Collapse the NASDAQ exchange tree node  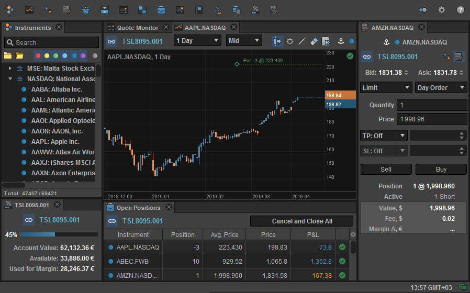pos(10,79)
